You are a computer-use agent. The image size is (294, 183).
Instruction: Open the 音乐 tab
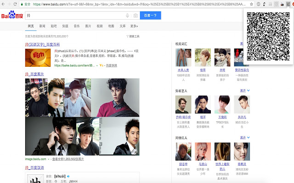(77, 26)
